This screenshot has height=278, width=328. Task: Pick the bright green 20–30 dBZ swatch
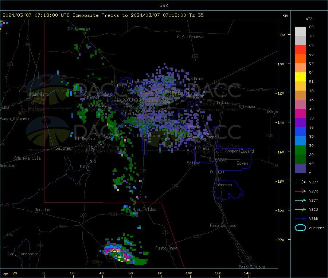pyautogui.click(x=300, y=150)
